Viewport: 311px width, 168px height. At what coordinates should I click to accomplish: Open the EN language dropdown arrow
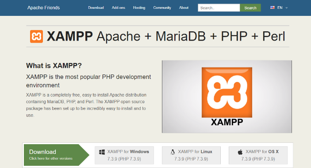(286, 8)
